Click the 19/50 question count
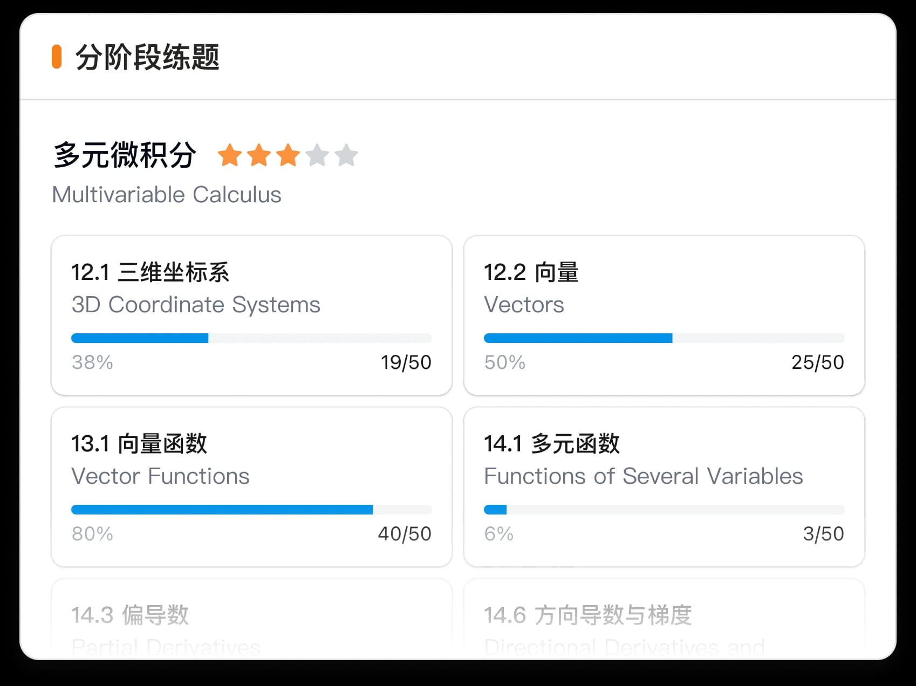The width and height of the screenshot is (916, 686). 406,362
